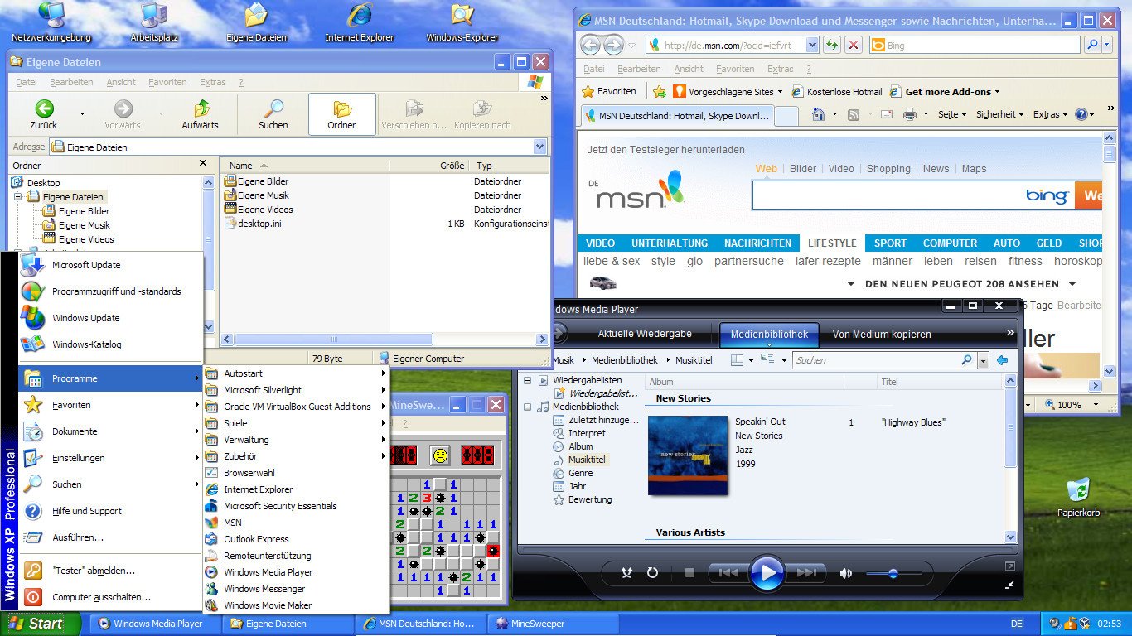Select Outlook Express in the Programme menu
Screen dimensions: 1132x636
[x=296, y=539]
